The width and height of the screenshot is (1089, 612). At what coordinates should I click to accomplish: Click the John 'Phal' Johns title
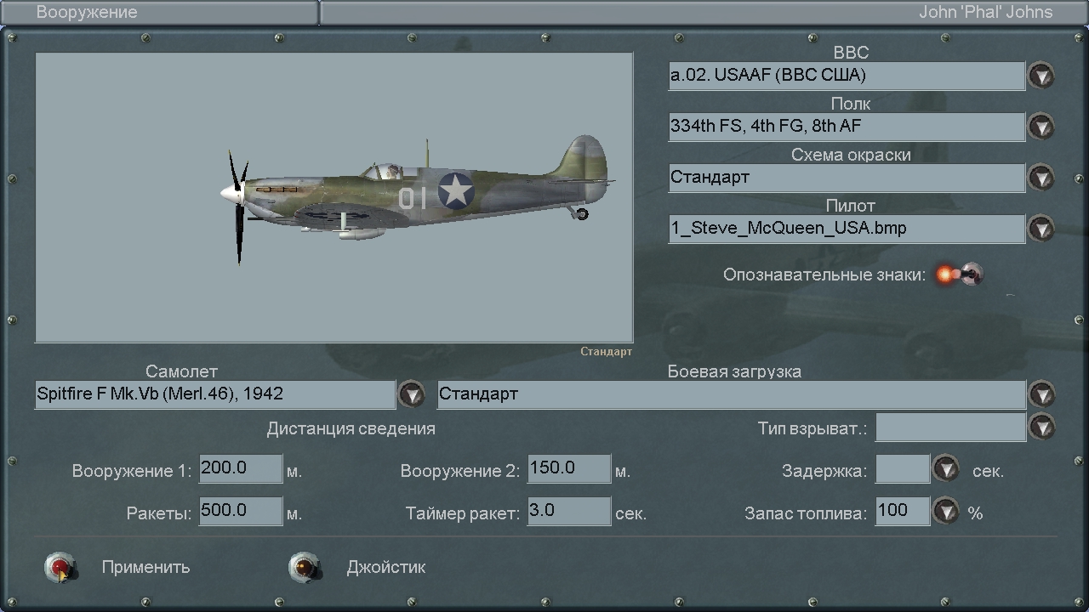pos(985,12)
